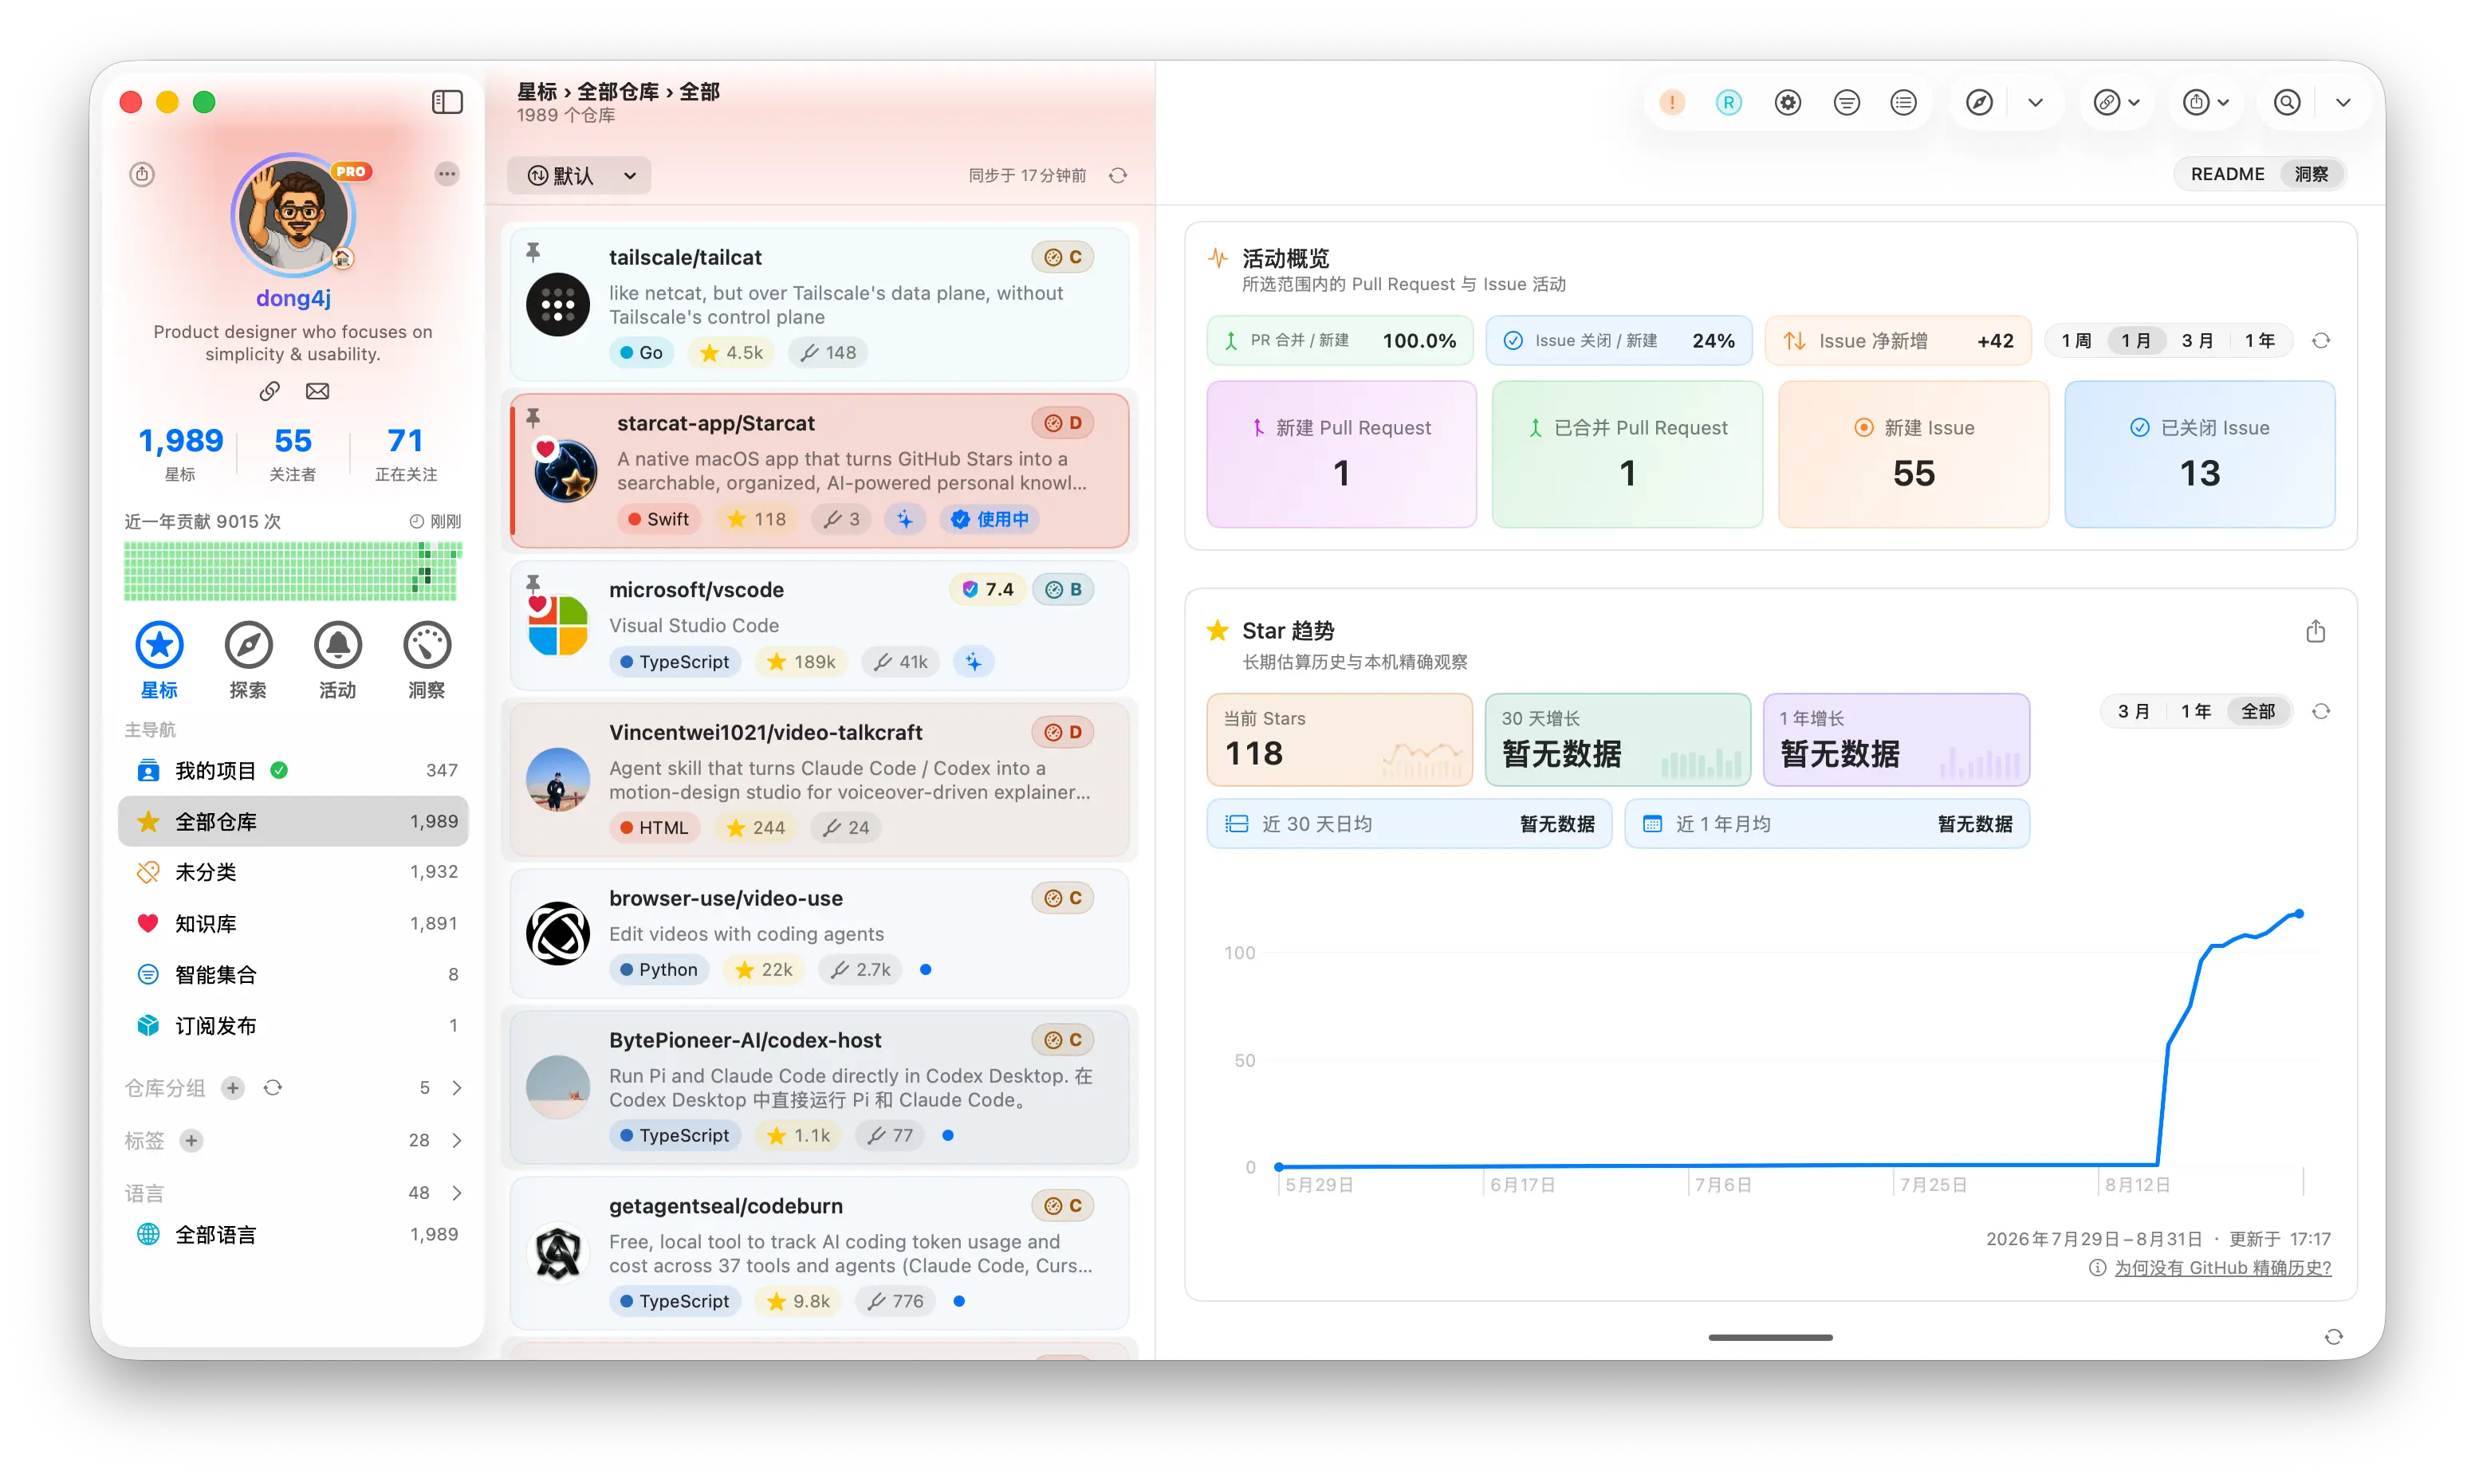This screenshot has height=1478, width=2475.
Task: Share the Star 趋势 chart
Action: (x=2316, y=631)
